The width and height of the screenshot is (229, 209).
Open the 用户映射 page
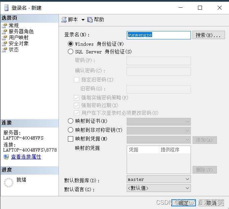coord(19,37)
